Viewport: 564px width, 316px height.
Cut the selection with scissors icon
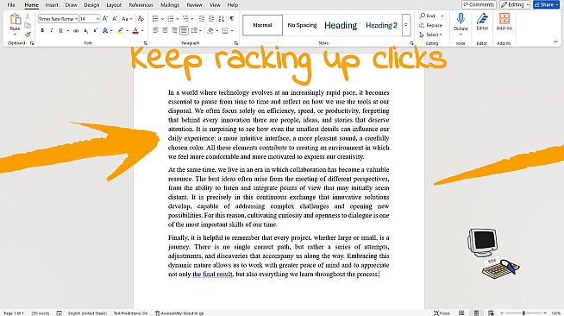pos(28,16)
